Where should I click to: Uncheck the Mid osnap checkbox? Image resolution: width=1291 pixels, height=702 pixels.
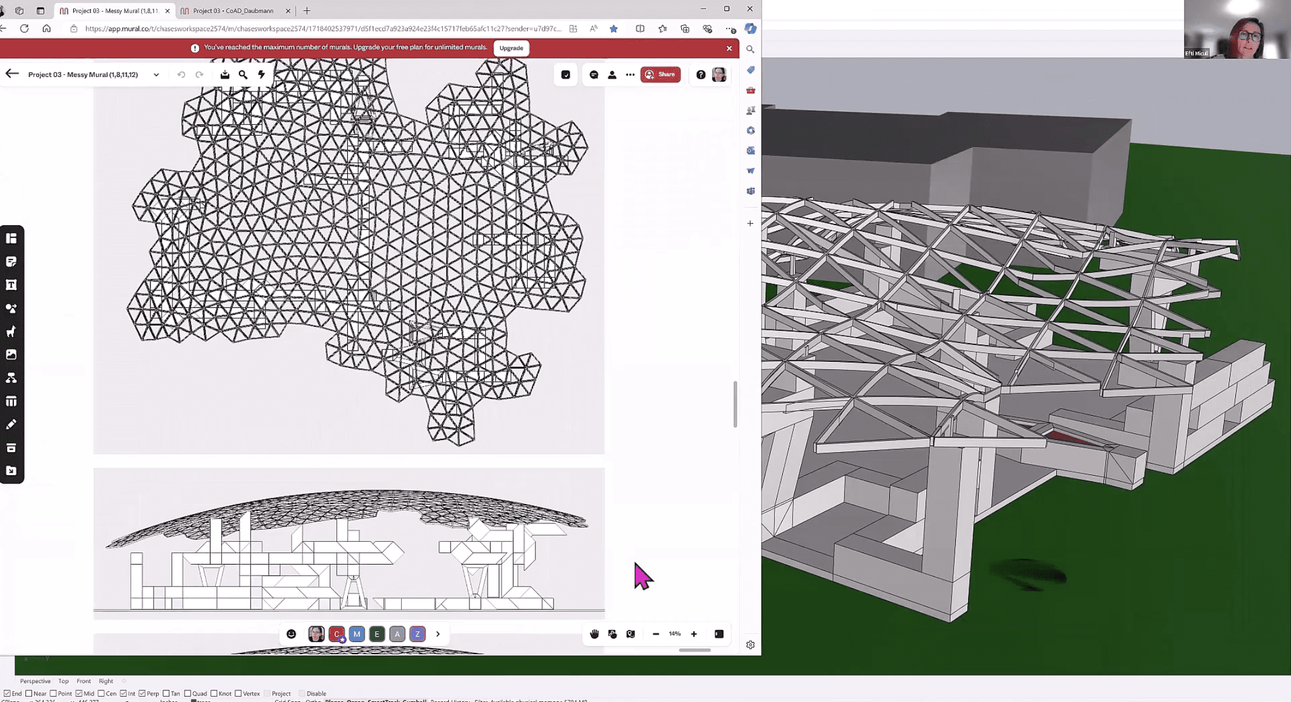click(x=79, y=694)
